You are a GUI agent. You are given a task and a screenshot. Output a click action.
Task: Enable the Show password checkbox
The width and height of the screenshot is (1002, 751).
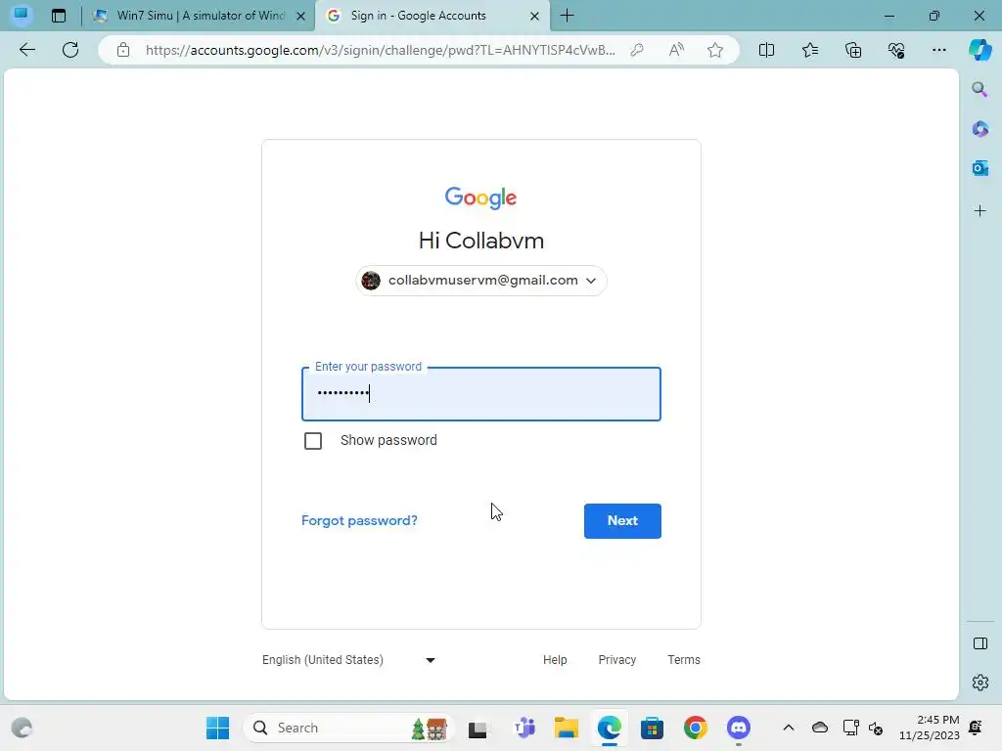(313, 441)
